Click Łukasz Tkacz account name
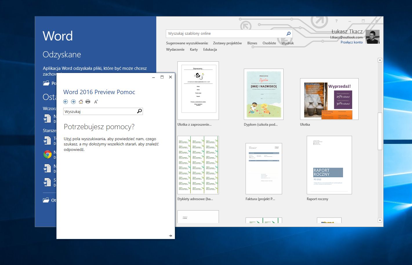The width and height of the screenshot is (412, 265). (x=347, y=32)
